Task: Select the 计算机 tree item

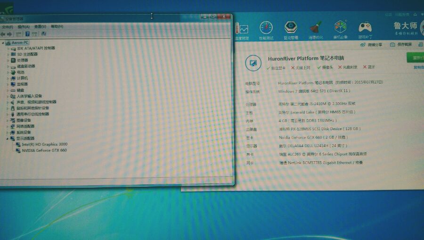Action: [x=22, y=78]
